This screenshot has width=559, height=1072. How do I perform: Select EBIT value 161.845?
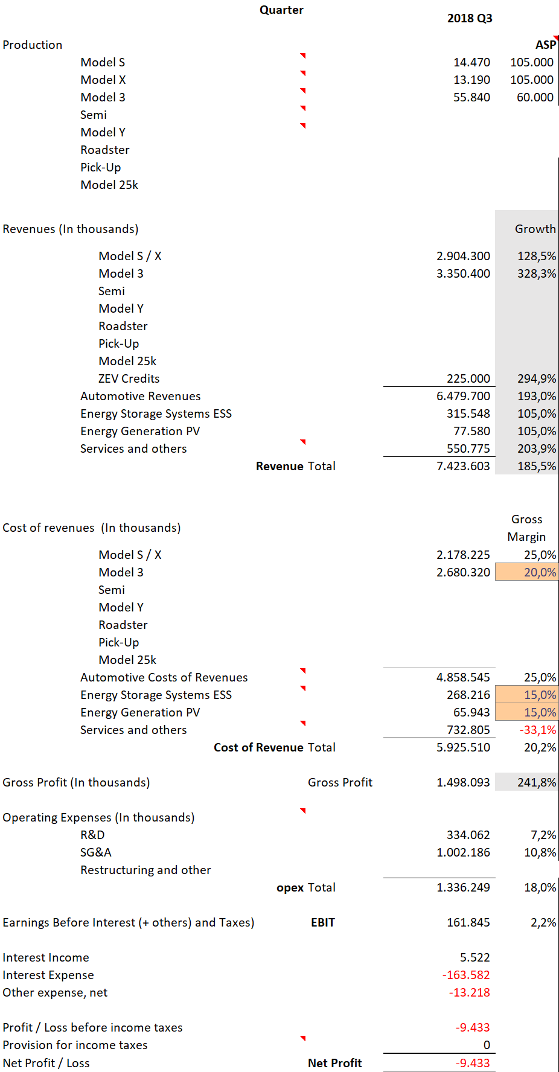point(468,922)
